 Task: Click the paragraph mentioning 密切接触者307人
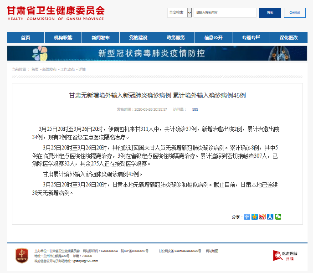click(155, 156)
